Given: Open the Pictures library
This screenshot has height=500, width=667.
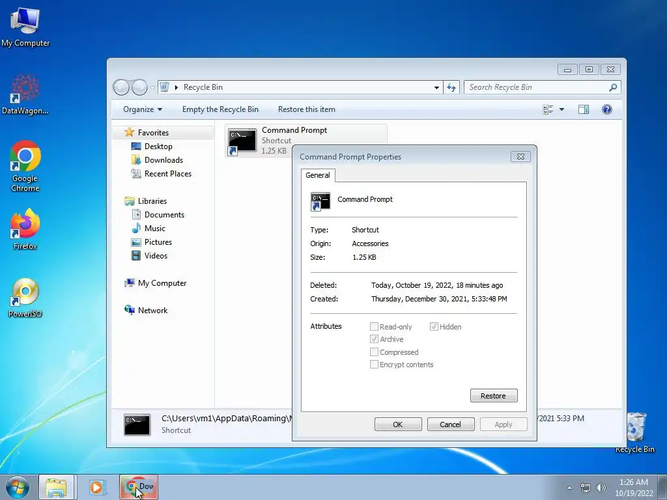Looking at the screenshot, I should (x=158, y=242).
